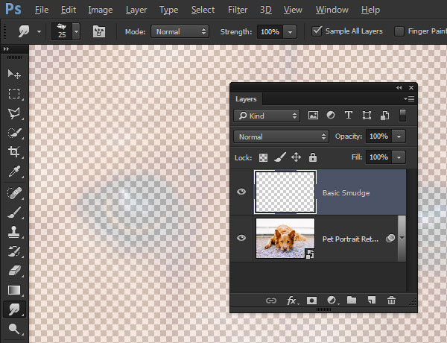Enable Finger Painting checkbox
The image size is (447, 343).
pos(399,31)
